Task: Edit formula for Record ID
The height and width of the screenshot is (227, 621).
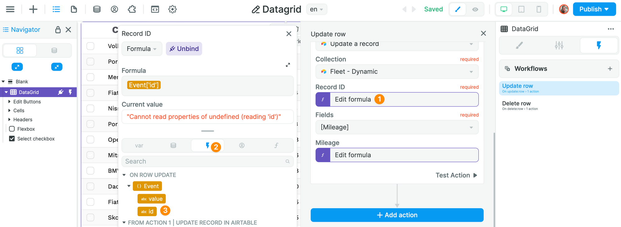Action: tap(397, 99)
